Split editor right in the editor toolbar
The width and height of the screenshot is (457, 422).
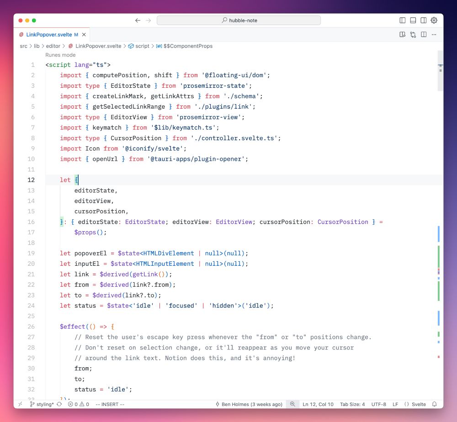[x=424, y=35]
